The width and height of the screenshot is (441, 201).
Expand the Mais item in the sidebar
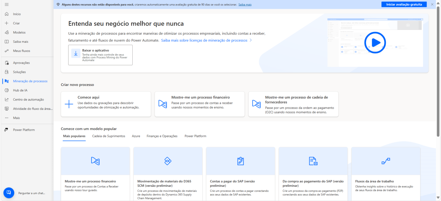click(6, 118)
